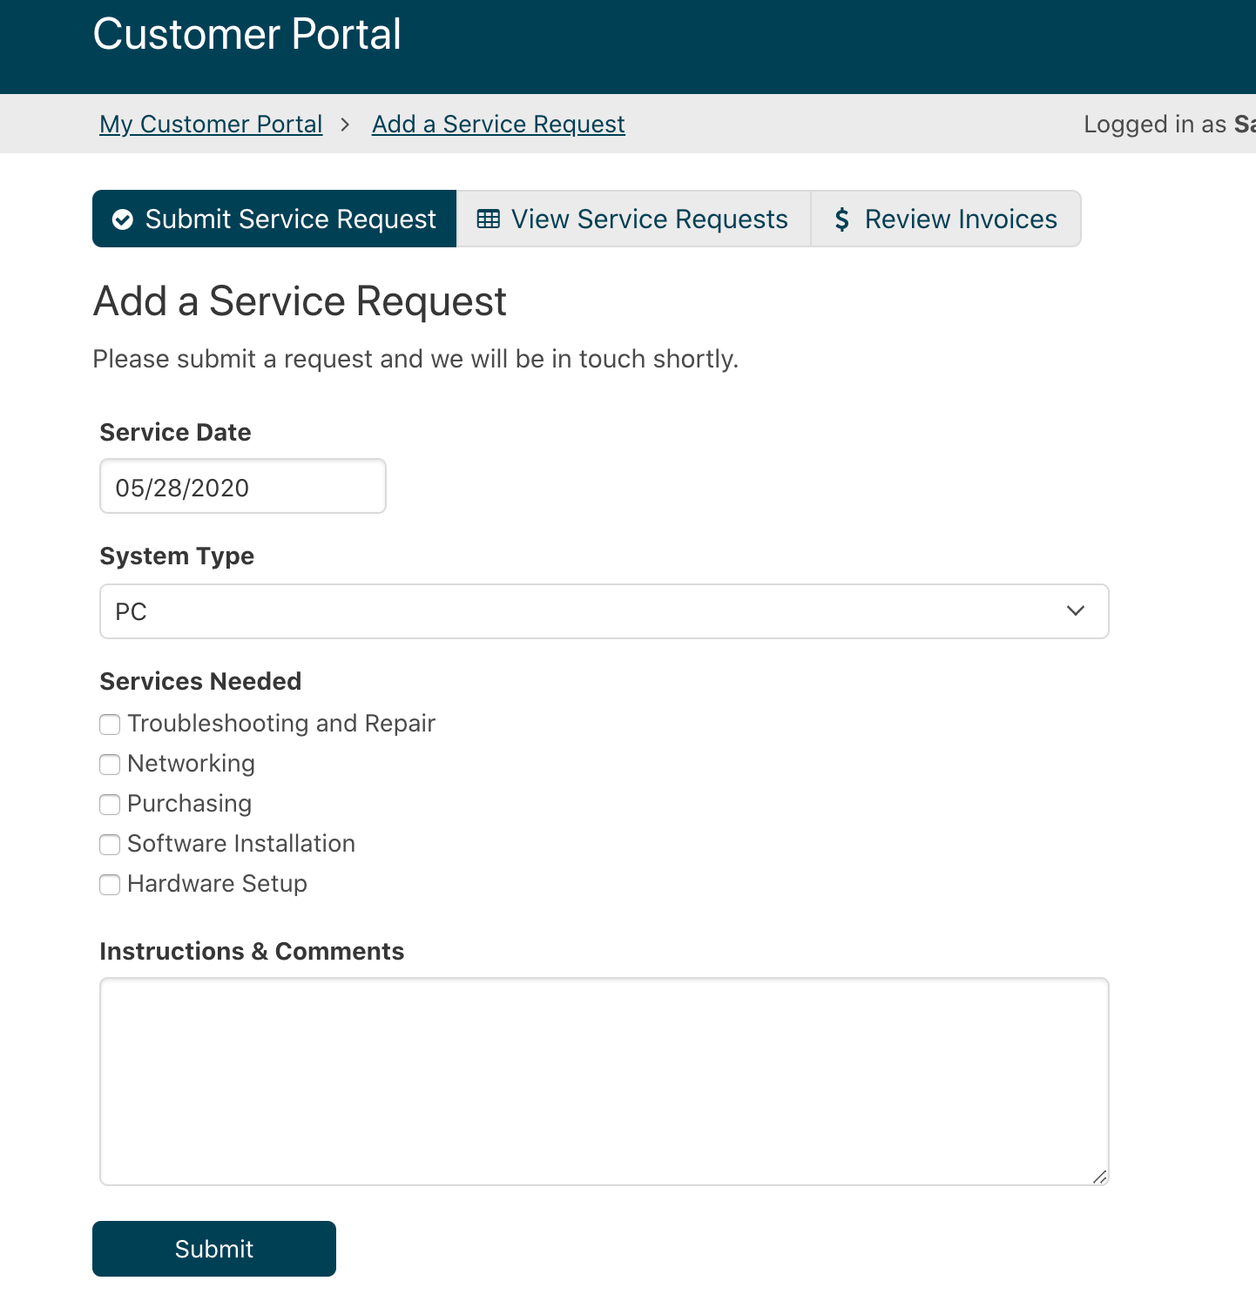The image size is (1256, 1308).
Task: Enable the Networking checkbox
Action: click(x=110, y=765)
